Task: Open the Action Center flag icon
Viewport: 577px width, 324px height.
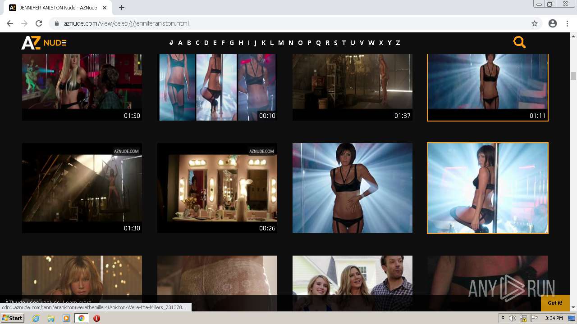Action: point(534,318)
